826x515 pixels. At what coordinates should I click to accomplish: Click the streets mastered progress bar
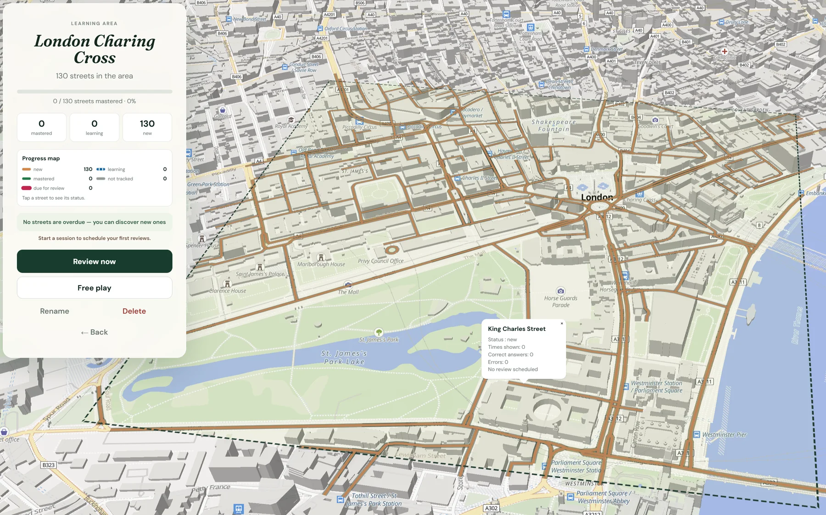point(95,92)
